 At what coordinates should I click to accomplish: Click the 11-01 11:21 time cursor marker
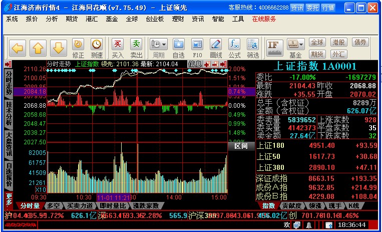[114, 197]
